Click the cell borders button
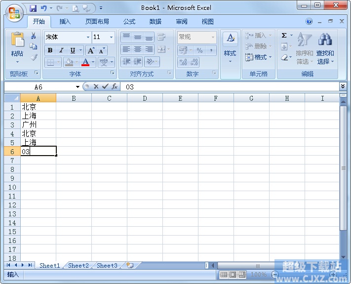 click(50, 62)
